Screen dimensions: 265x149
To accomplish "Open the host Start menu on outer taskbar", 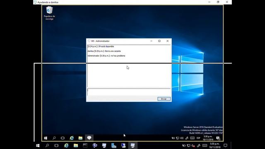I will pyautogui.click(x=38, y=145).
